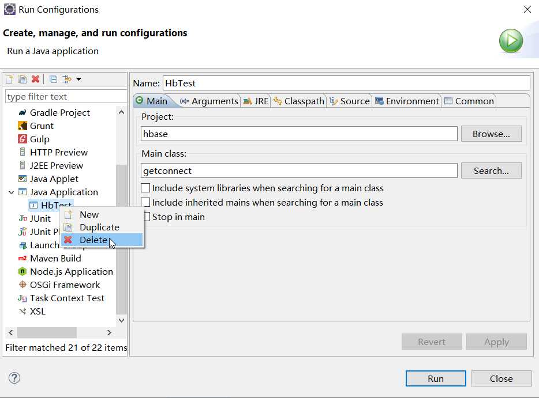This screenshot has width=539, height=398.
Task: Enable Include system libraries checkbox
Action: pyautogui.click(x=146, y=188)
